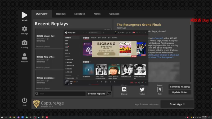Switch to the Overview tab
Screen dimensions: 212x119
(x=42, y=14)
